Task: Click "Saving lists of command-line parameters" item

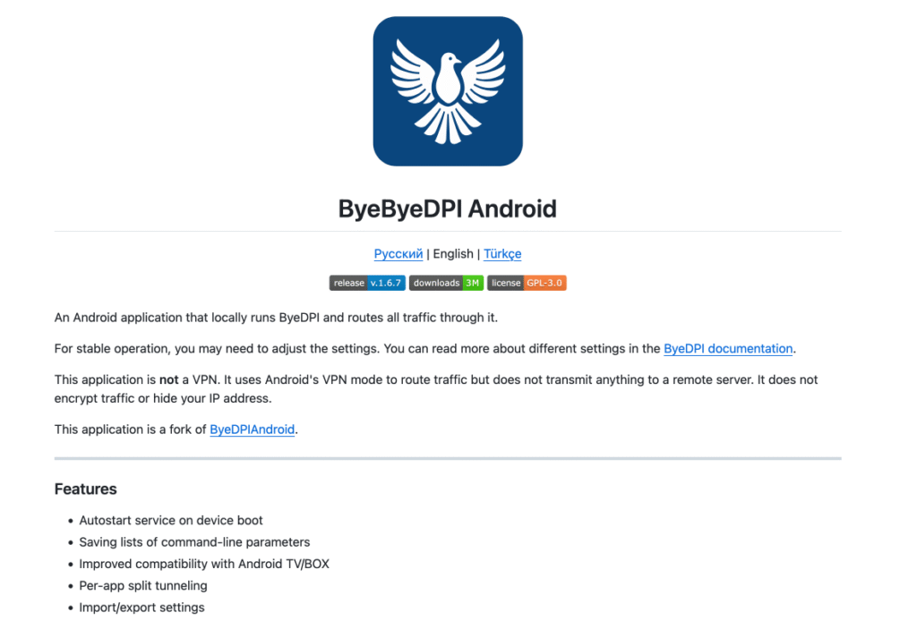Action: 194,541
